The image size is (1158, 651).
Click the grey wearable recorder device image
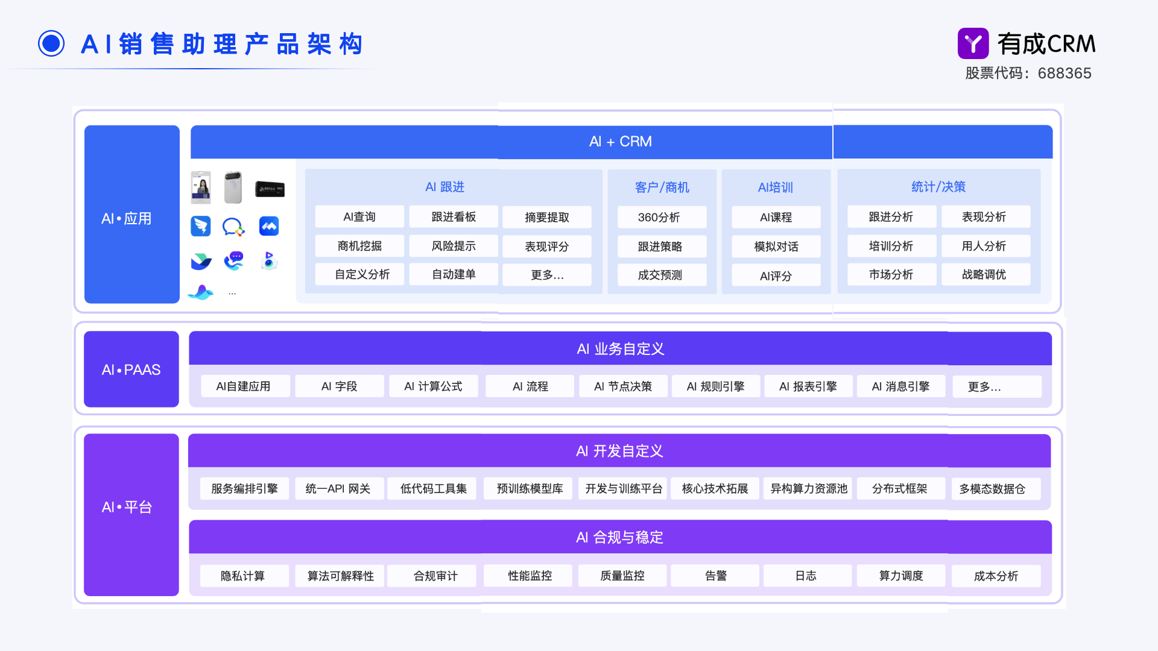point(233,187)
